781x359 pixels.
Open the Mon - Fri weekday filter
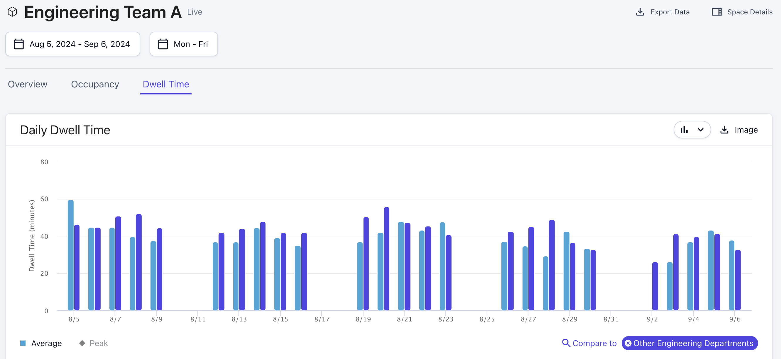pos(190,44)
